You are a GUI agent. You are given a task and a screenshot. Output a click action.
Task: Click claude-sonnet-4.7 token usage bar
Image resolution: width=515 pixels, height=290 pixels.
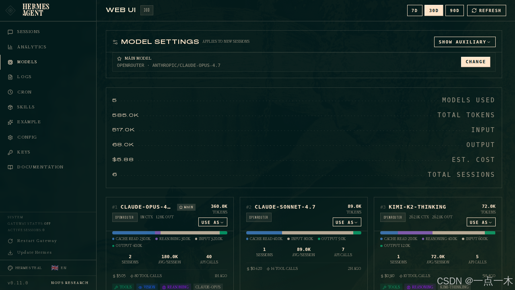pos(304,233)
